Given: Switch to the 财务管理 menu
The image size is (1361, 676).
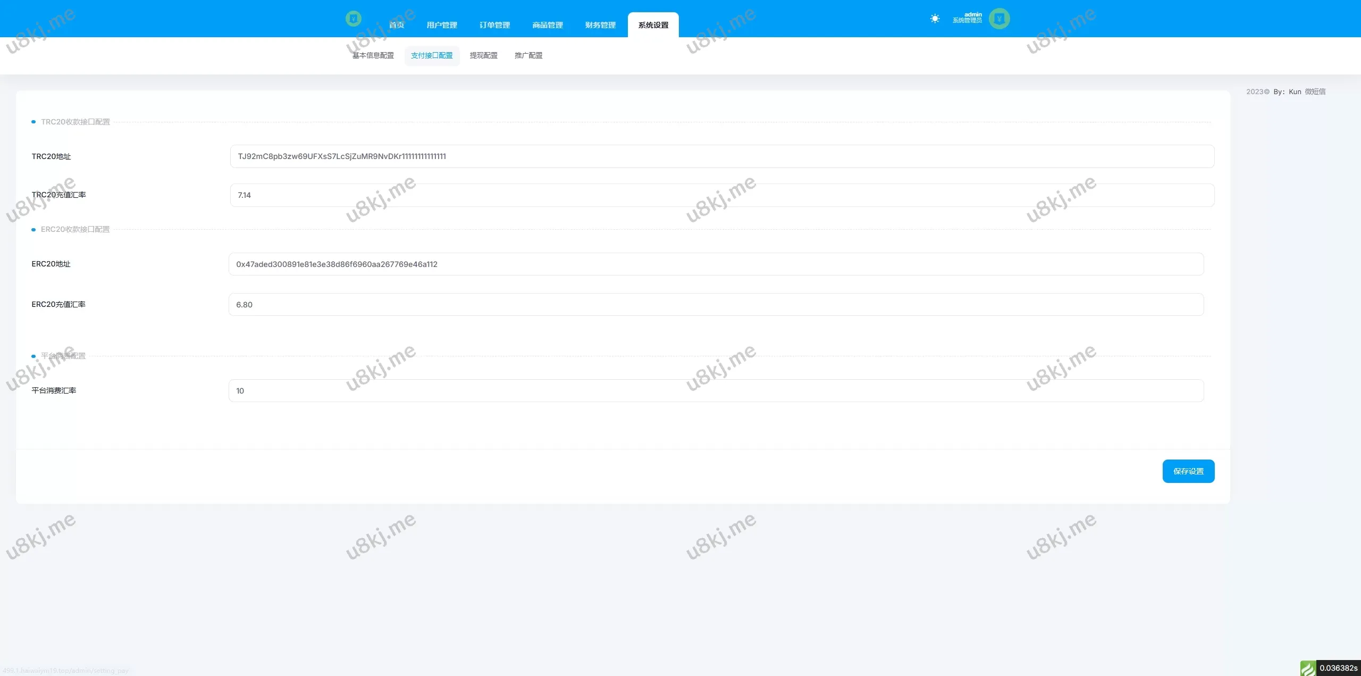Looking at the screenshot, I should click(x=600, y=25).
